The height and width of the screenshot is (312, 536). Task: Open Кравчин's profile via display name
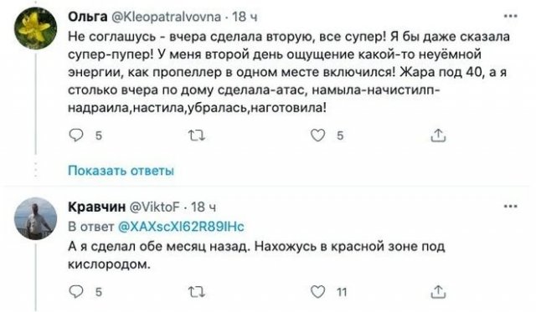[x=97, y=207]
